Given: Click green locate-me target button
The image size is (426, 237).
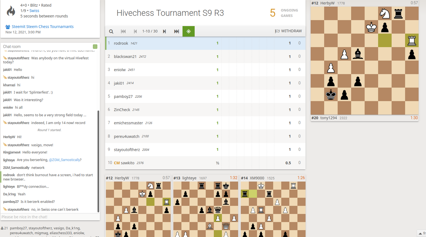Looking at the screenshot, I should [x=189, y=31].
